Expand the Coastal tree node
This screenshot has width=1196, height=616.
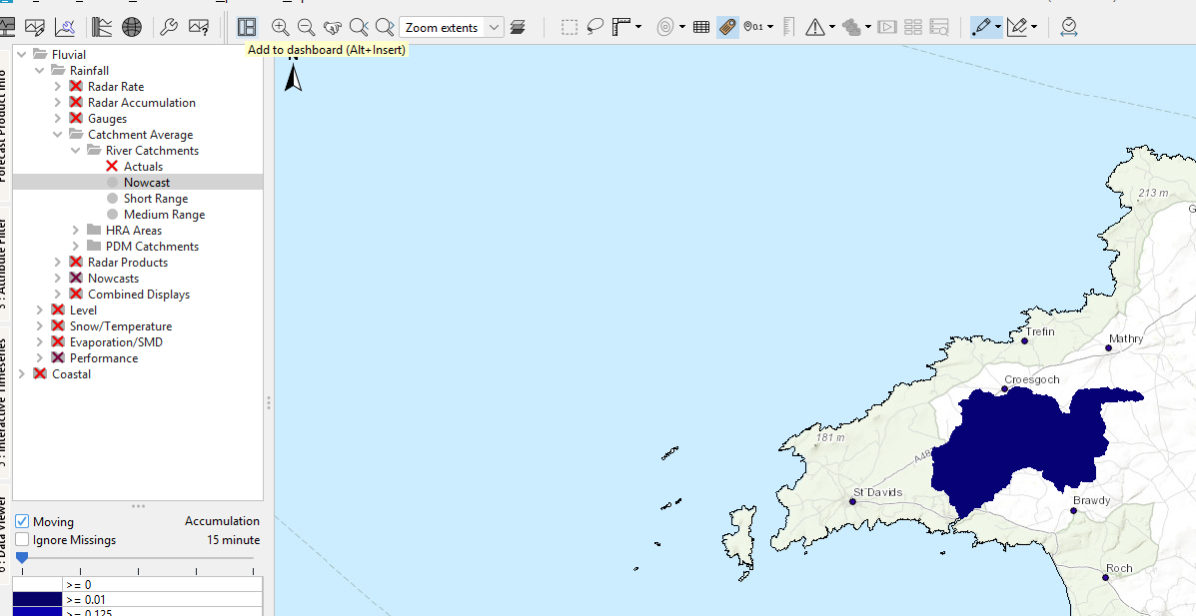pyautogui.click(x=22, y=374)
